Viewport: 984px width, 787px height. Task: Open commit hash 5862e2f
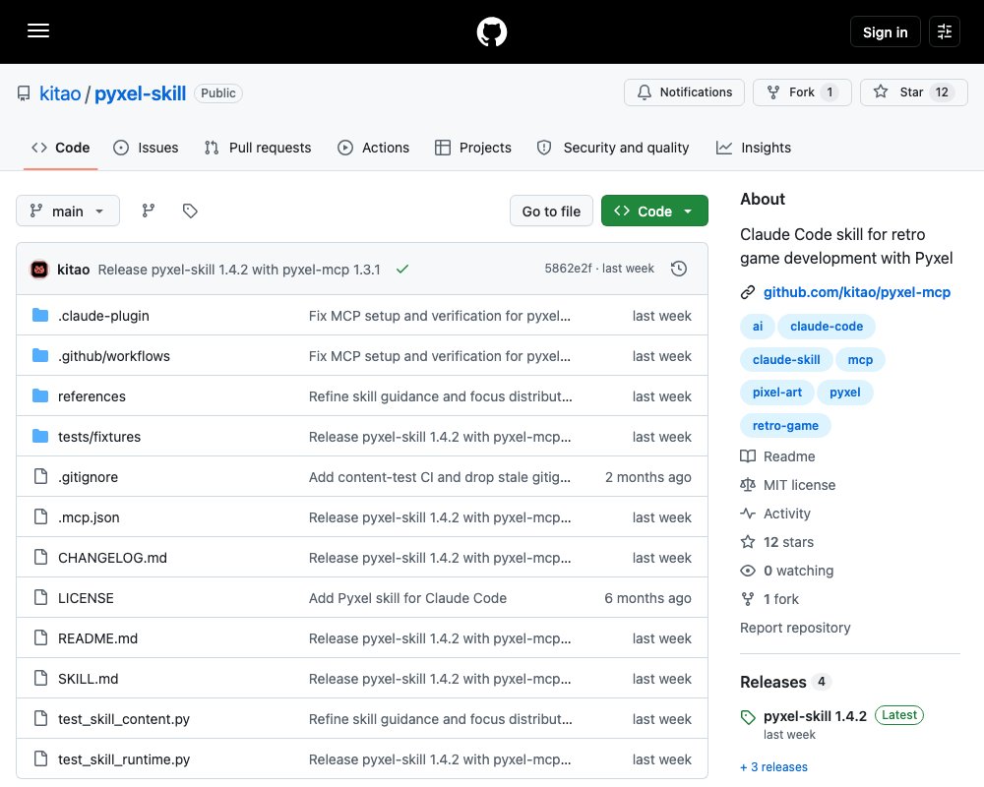pyautogui.click(x=568, y=269)
